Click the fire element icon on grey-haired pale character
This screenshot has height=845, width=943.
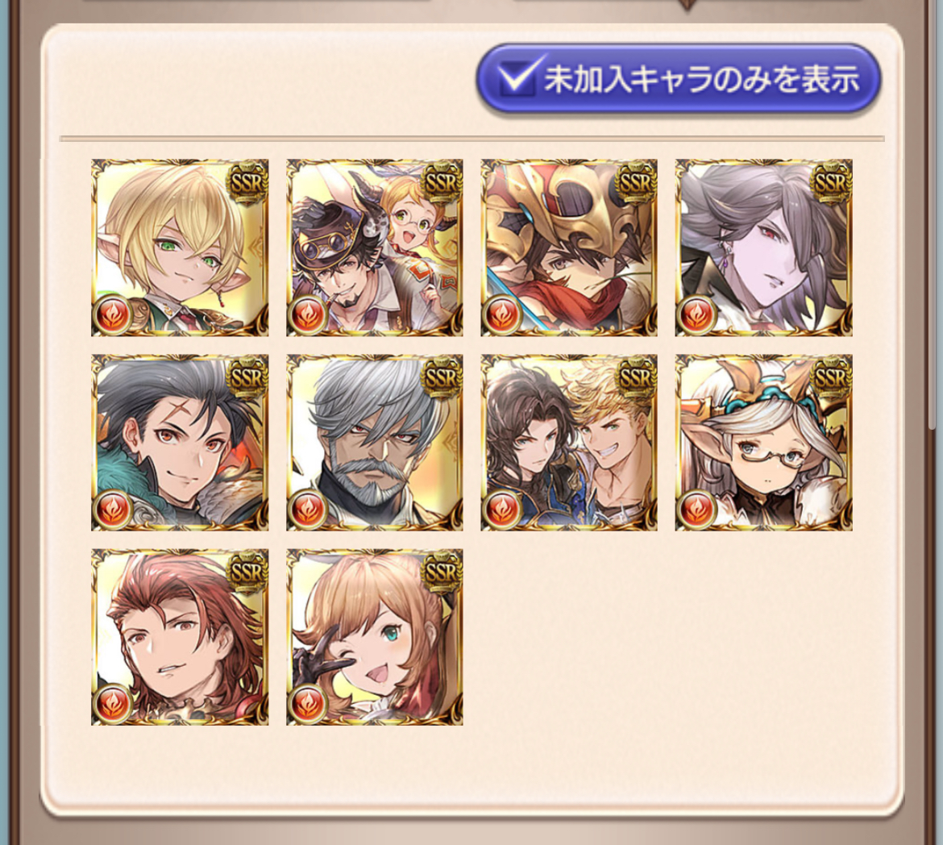[x=697, y=314]
